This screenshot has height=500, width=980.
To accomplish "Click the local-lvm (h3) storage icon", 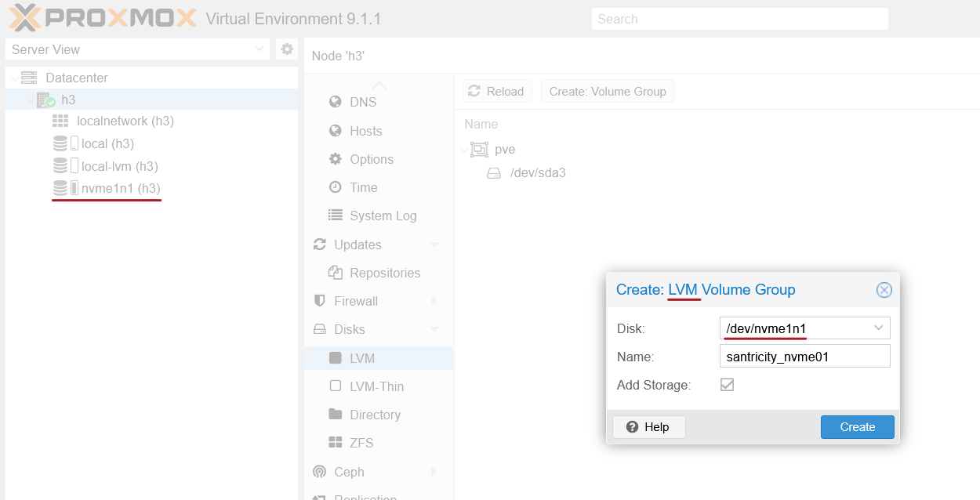I will point(60,166).
